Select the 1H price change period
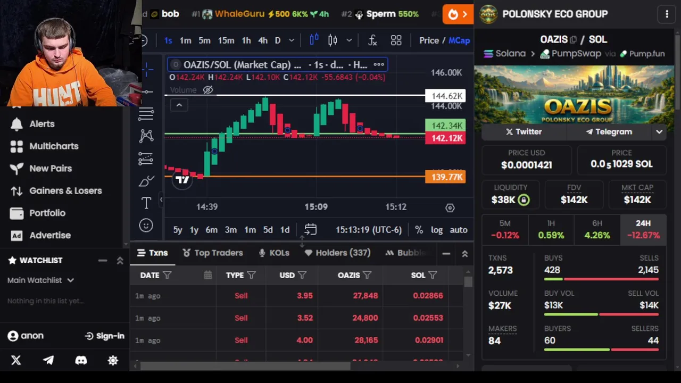The image size is (681, 383). click(x=551, y=229)
